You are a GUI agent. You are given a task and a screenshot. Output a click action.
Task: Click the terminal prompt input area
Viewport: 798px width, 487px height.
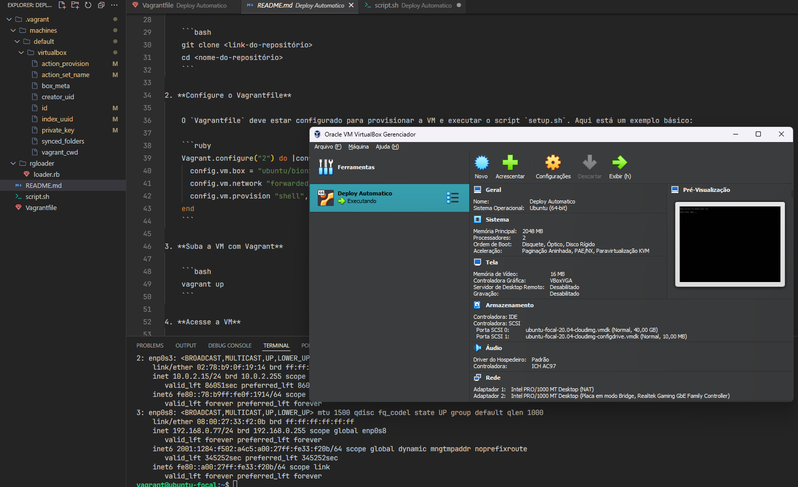pyautogui.click(x=235, y=484)
